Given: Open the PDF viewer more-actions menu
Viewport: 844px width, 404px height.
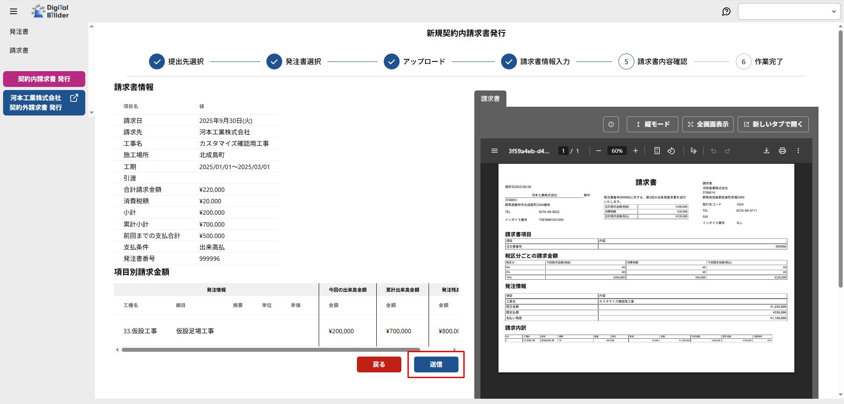Looking at the screenshot, I should (x=798, y=151).
